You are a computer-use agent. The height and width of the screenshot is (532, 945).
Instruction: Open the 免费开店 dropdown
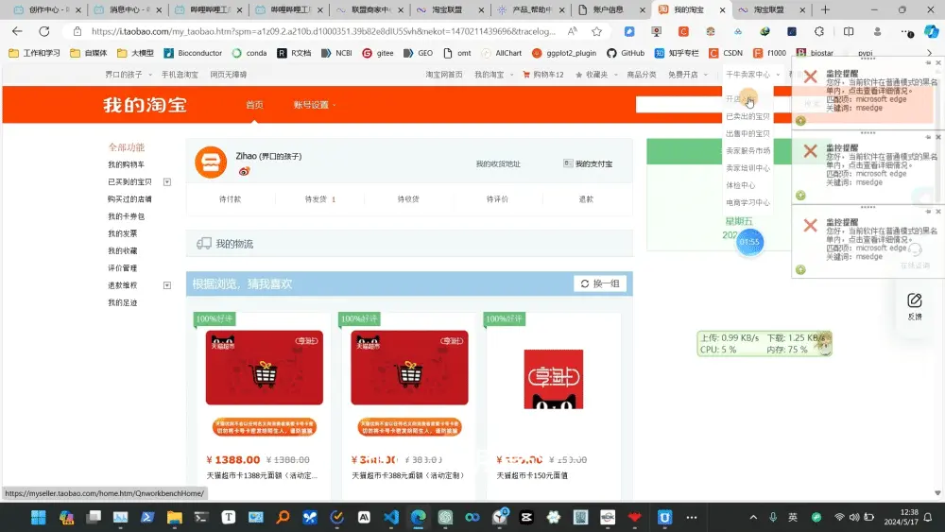688,75
